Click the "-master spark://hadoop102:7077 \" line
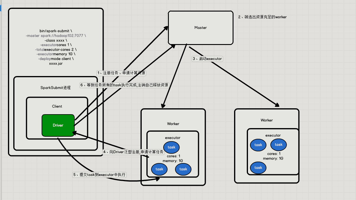Screen dimensions: 356x200 click(56, 36)
